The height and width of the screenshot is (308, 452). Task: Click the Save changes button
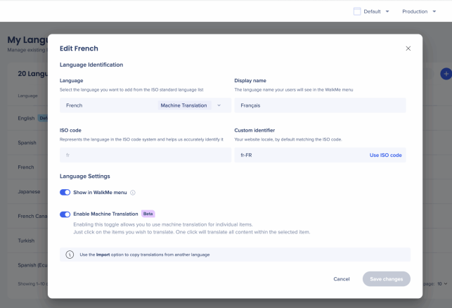(x=386, y=279)
